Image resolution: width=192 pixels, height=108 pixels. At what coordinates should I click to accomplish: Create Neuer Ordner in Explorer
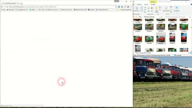[157, 10]
